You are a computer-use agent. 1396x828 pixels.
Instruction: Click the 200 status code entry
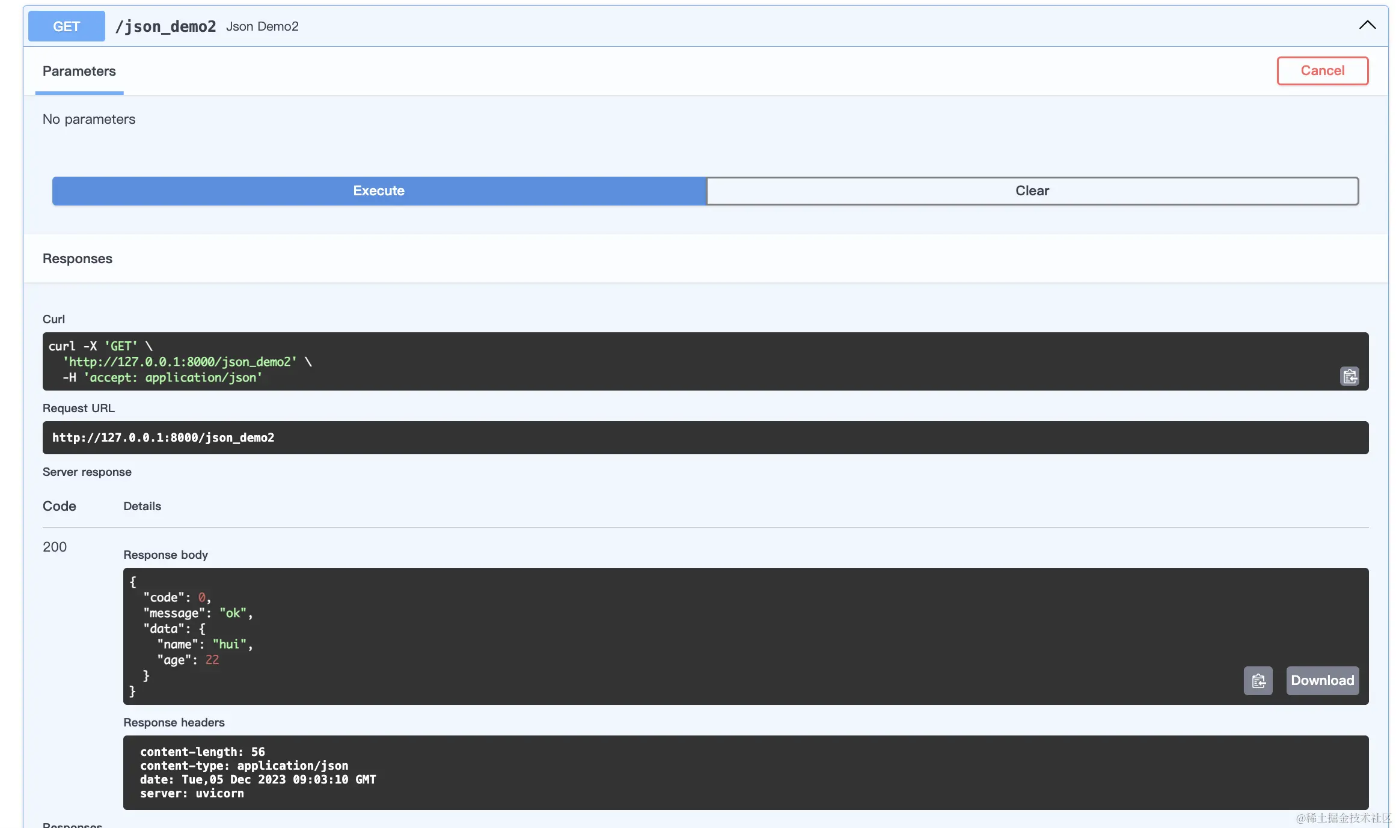tap(55, 547)
